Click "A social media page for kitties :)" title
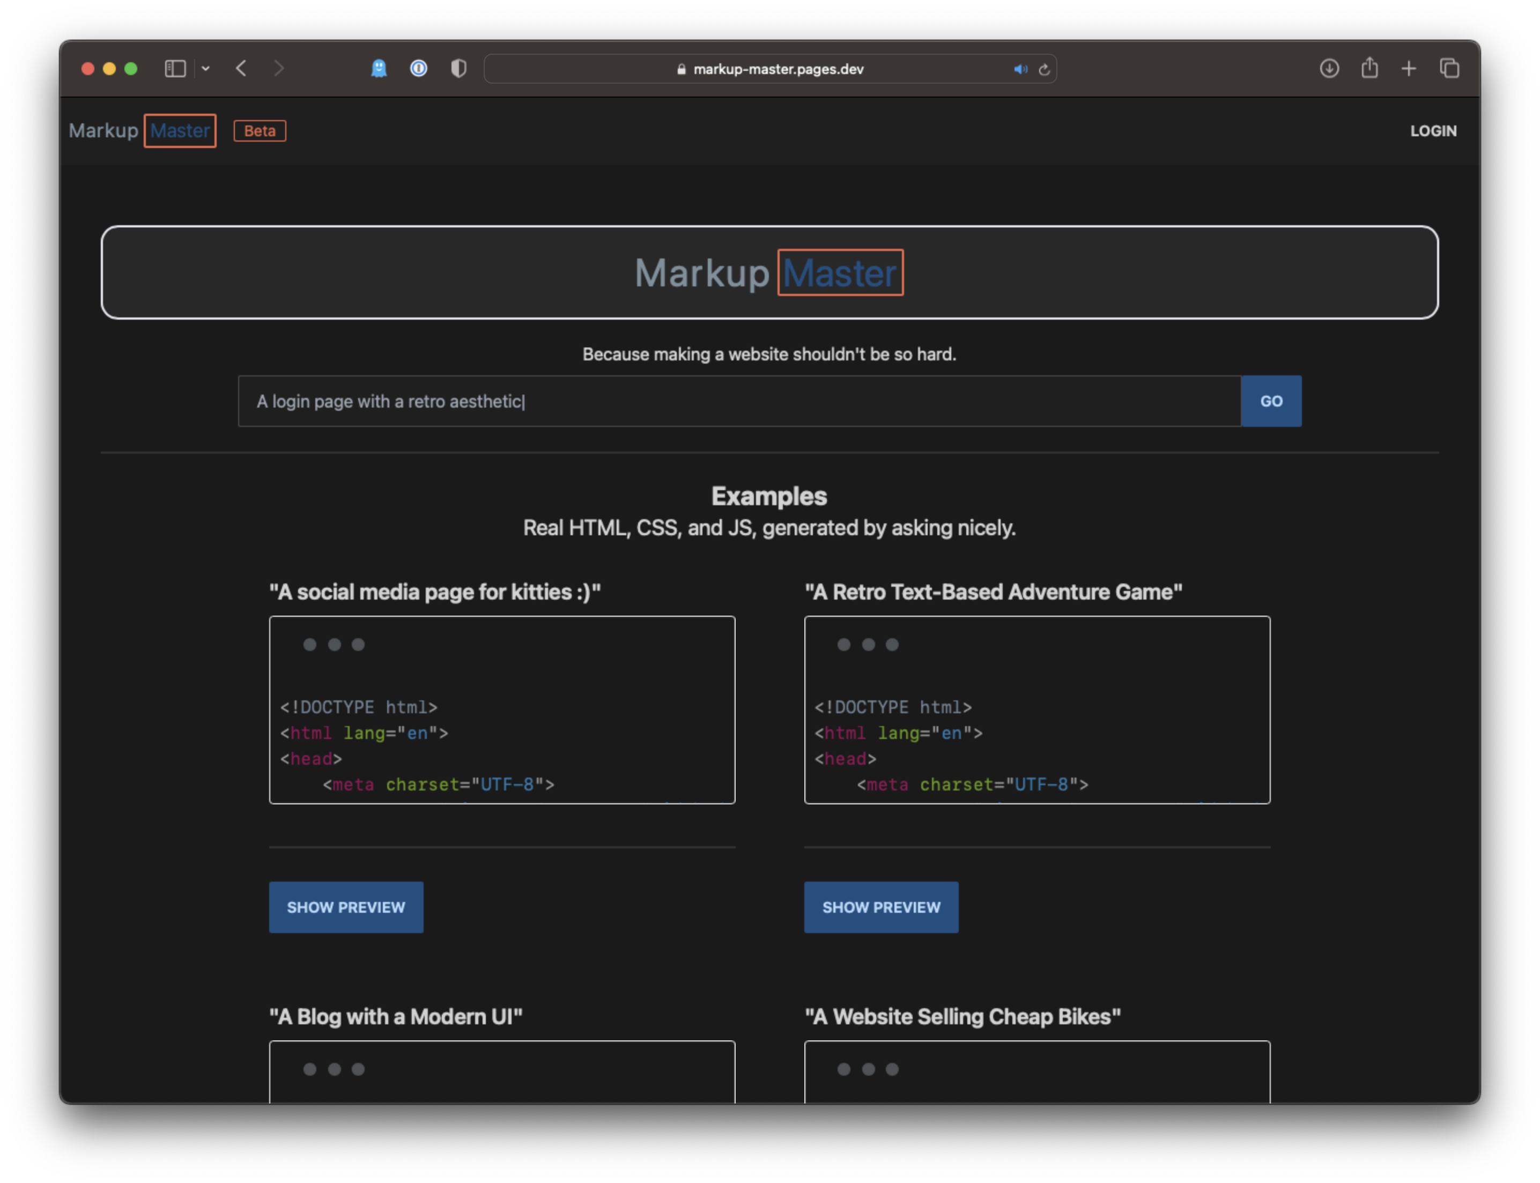 (x=435, y=591)
